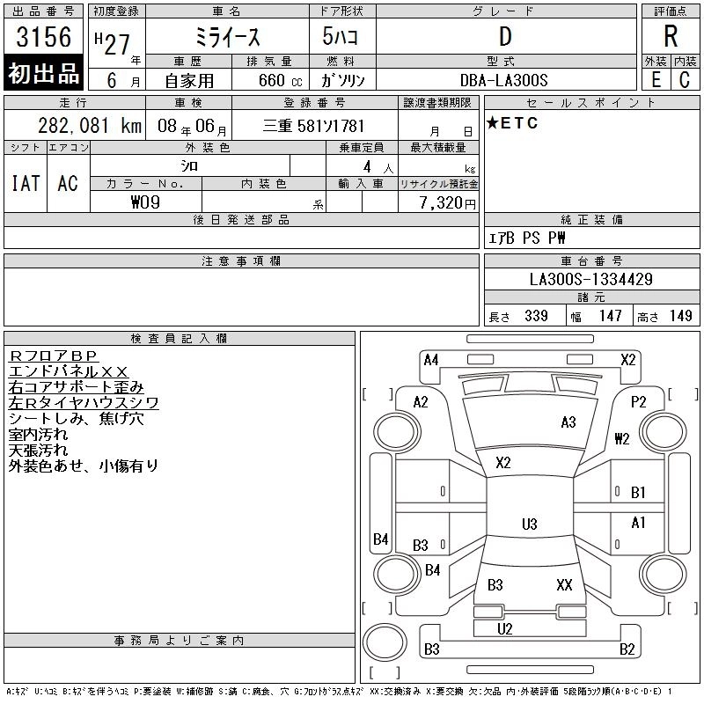The height and width of the screenshot is (704, 704).
Task: Select damage mark B1 on the door
Action: click(x=638, y=493)
